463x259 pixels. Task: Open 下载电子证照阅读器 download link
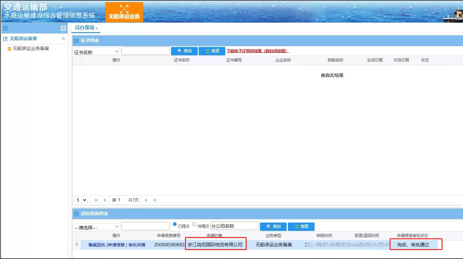tap(257, 51)
